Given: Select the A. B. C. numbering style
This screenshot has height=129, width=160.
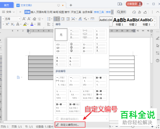Looking at the screenshot, I should 61,61.
